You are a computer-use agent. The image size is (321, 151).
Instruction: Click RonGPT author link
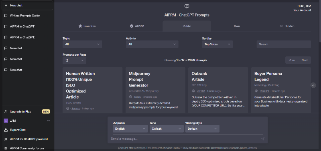[x=264, y=91]
